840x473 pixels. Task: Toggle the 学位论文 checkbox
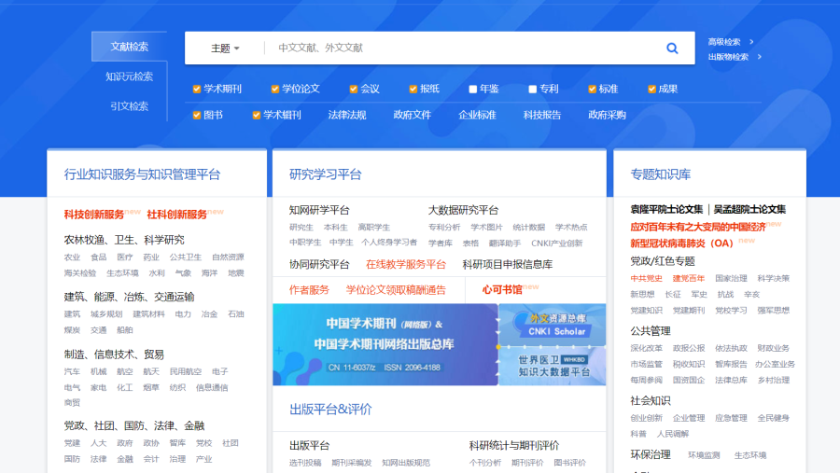point(275,90)
